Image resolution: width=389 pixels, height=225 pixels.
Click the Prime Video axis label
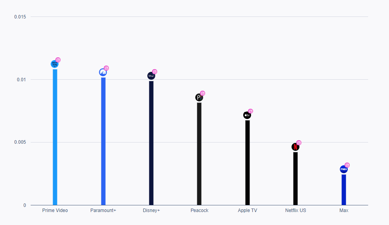pyautogui.click(x=55, y=210)
